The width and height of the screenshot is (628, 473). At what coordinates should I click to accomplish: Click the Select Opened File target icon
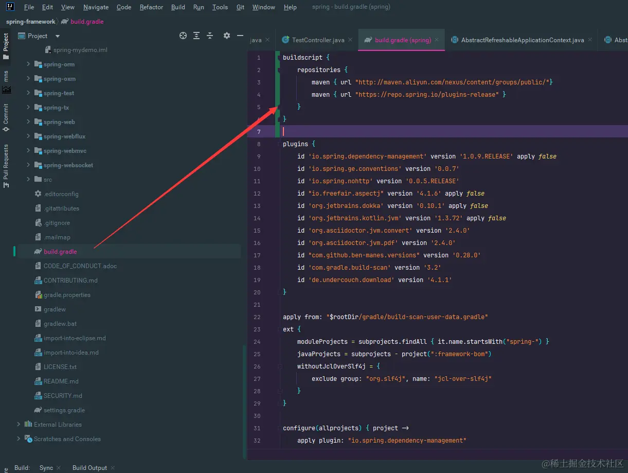[x=183, y=36]
